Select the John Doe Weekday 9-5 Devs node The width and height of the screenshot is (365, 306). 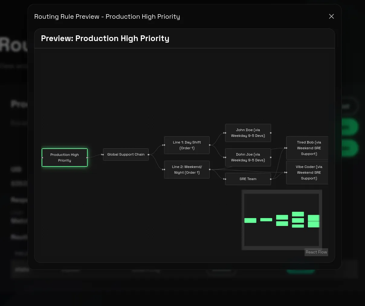[x=248, y=133]
